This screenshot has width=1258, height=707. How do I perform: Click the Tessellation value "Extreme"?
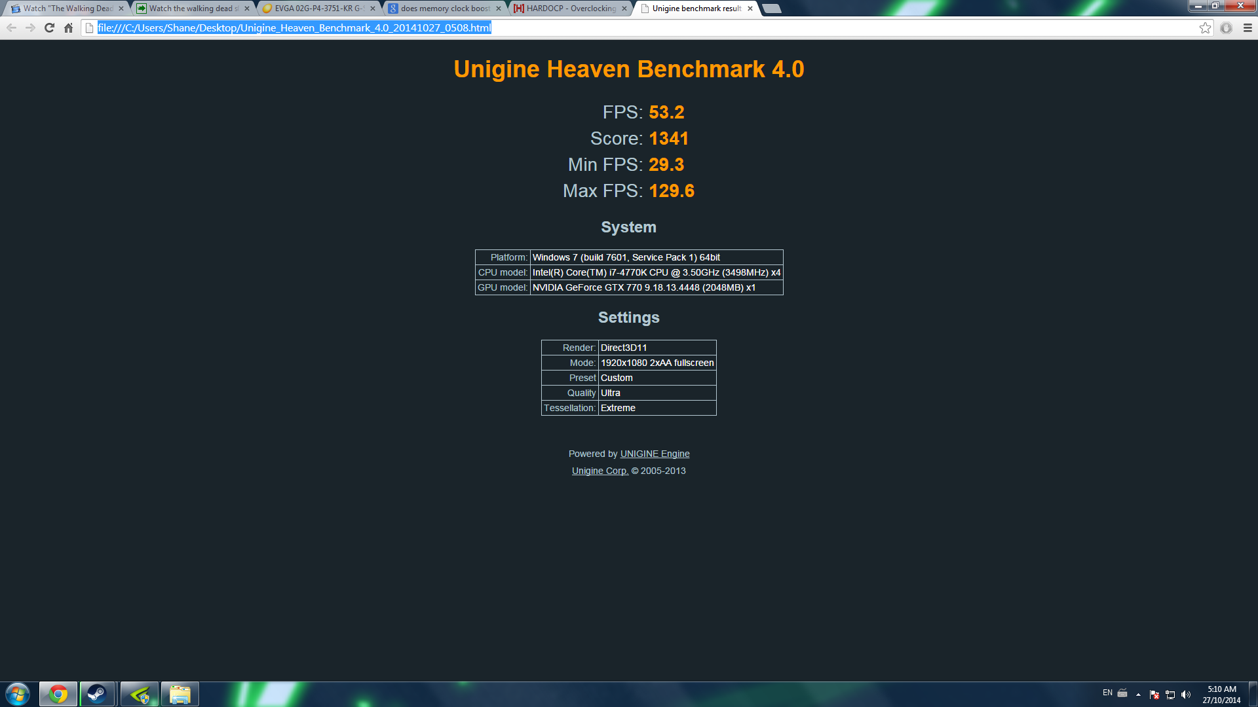pos(618,408)
